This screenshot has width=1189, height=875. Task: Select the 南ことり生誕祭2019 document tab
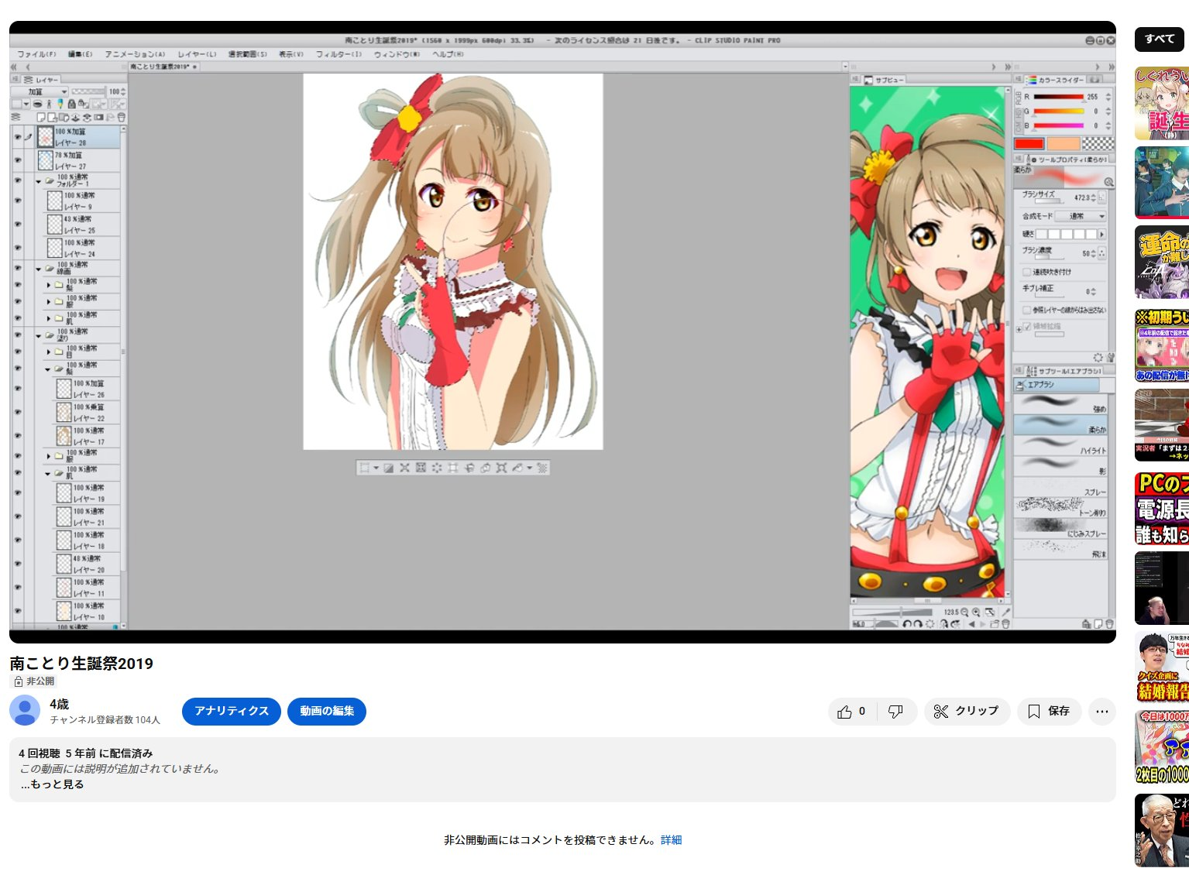coord(164,67)
